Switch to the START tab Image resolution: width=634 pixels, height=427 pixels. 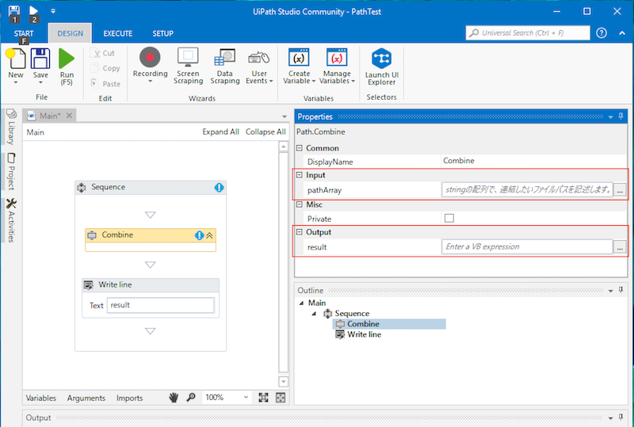24,33
